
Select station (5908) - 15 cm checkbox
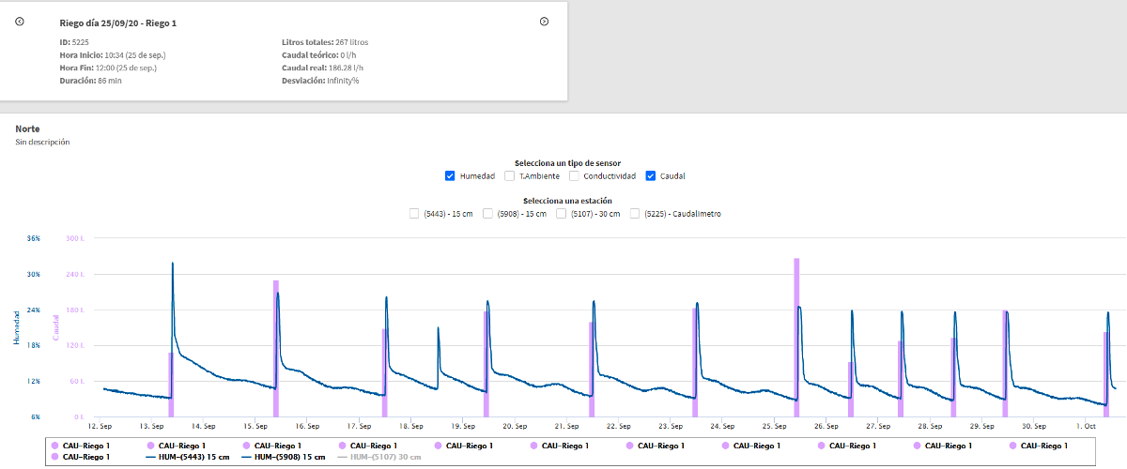tap(487, 214)
